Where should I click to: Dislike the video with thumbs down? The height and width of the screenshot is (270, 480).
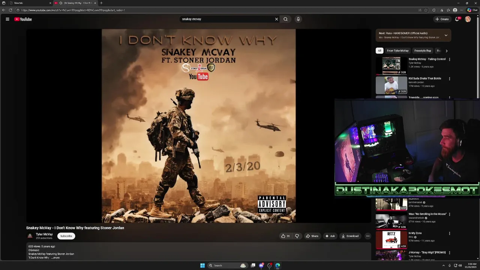tap(297, 236)
